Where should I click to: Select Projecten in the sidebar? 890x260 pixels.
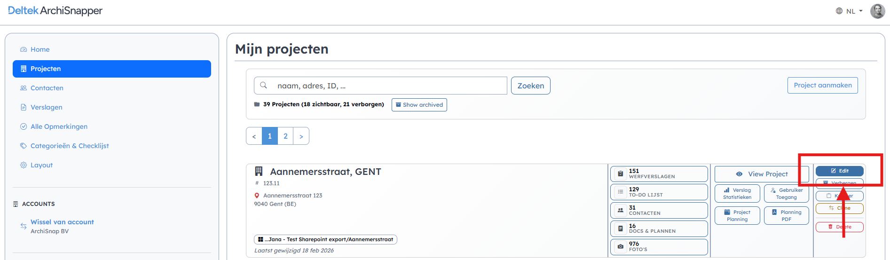(112, 69)
